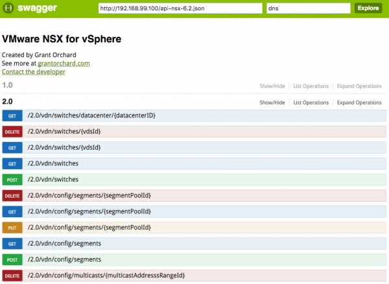Click the swagger title text
Viewport: 389px width, 284px height.
point(37,8)
